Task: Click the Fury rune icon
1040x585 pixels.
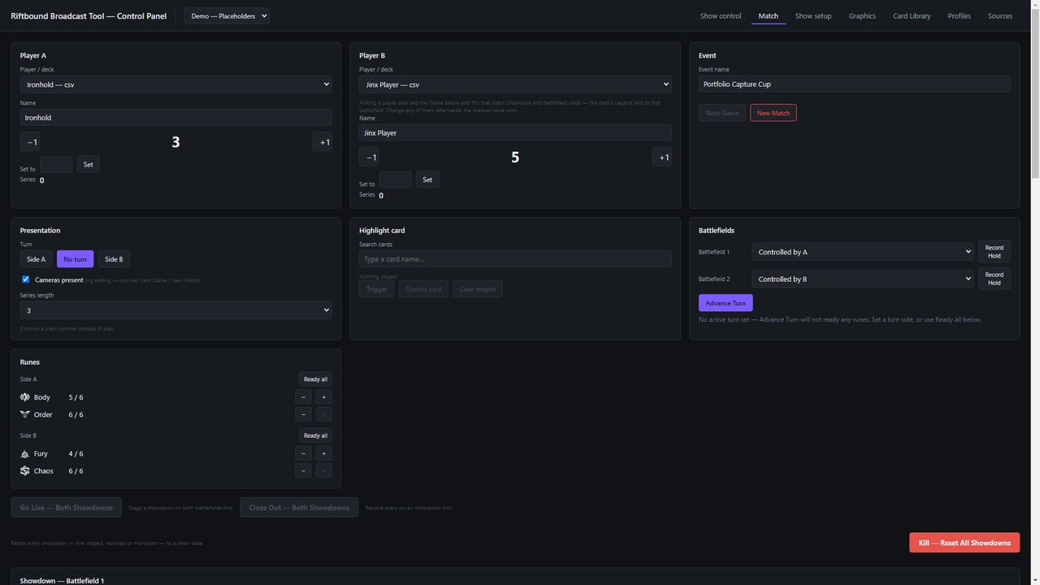Action: [24, 453]
